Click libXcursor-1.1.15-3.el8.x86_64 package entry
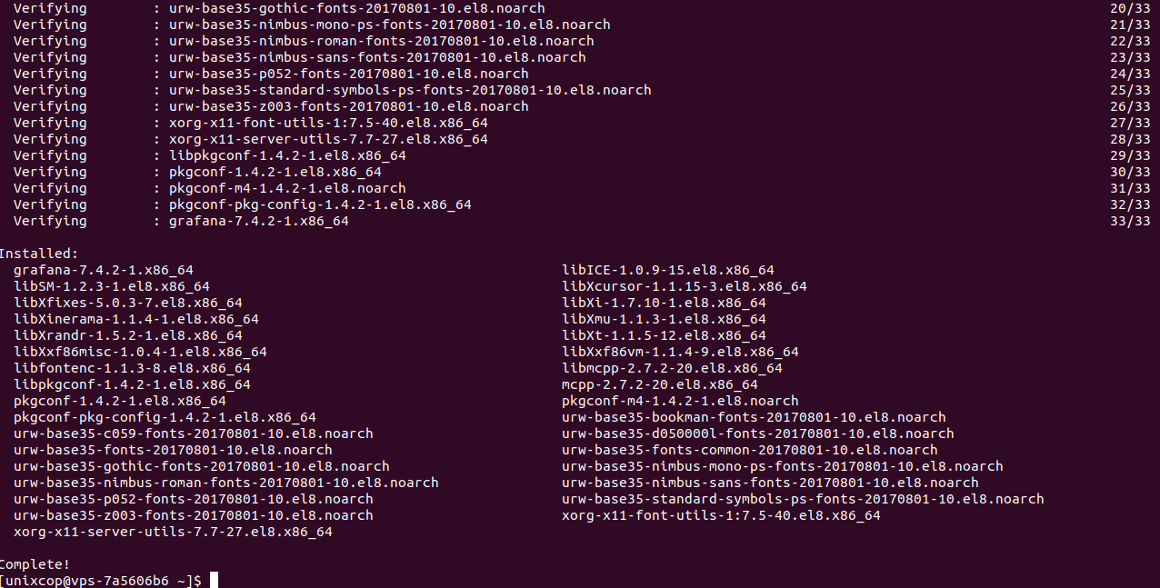The height and width of the screenshot is (588, 1160). pos(685,286)
